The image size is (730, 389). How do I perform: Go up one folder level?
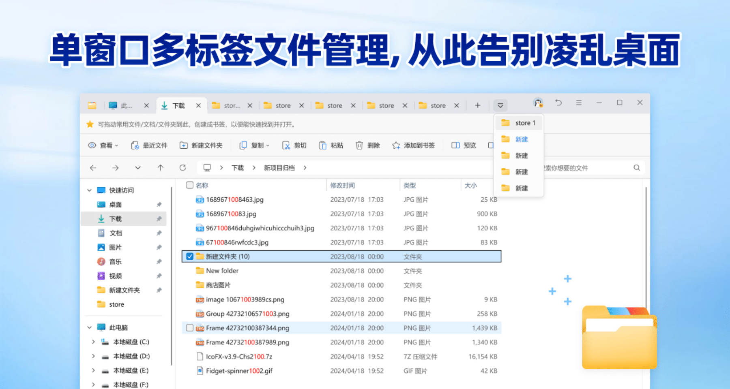pos(160,168)
